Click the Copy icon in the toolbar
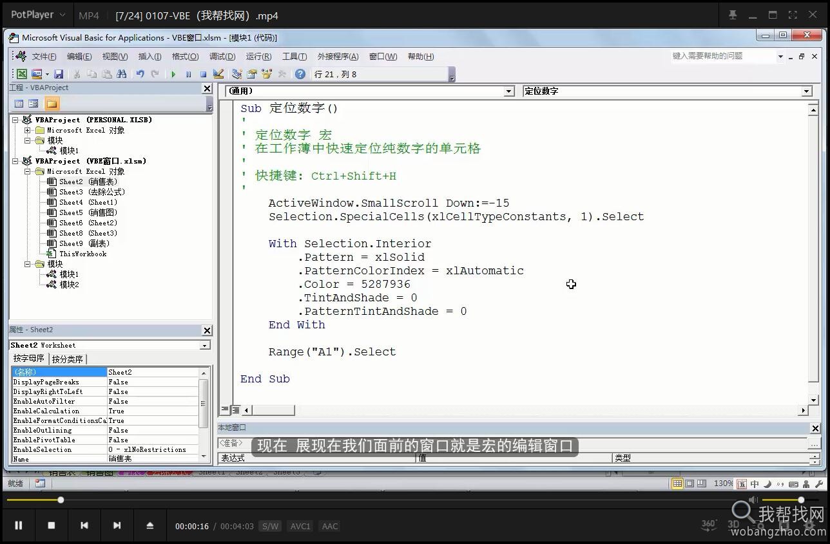This screenshot has height=544, width=830. click(92, 74)
